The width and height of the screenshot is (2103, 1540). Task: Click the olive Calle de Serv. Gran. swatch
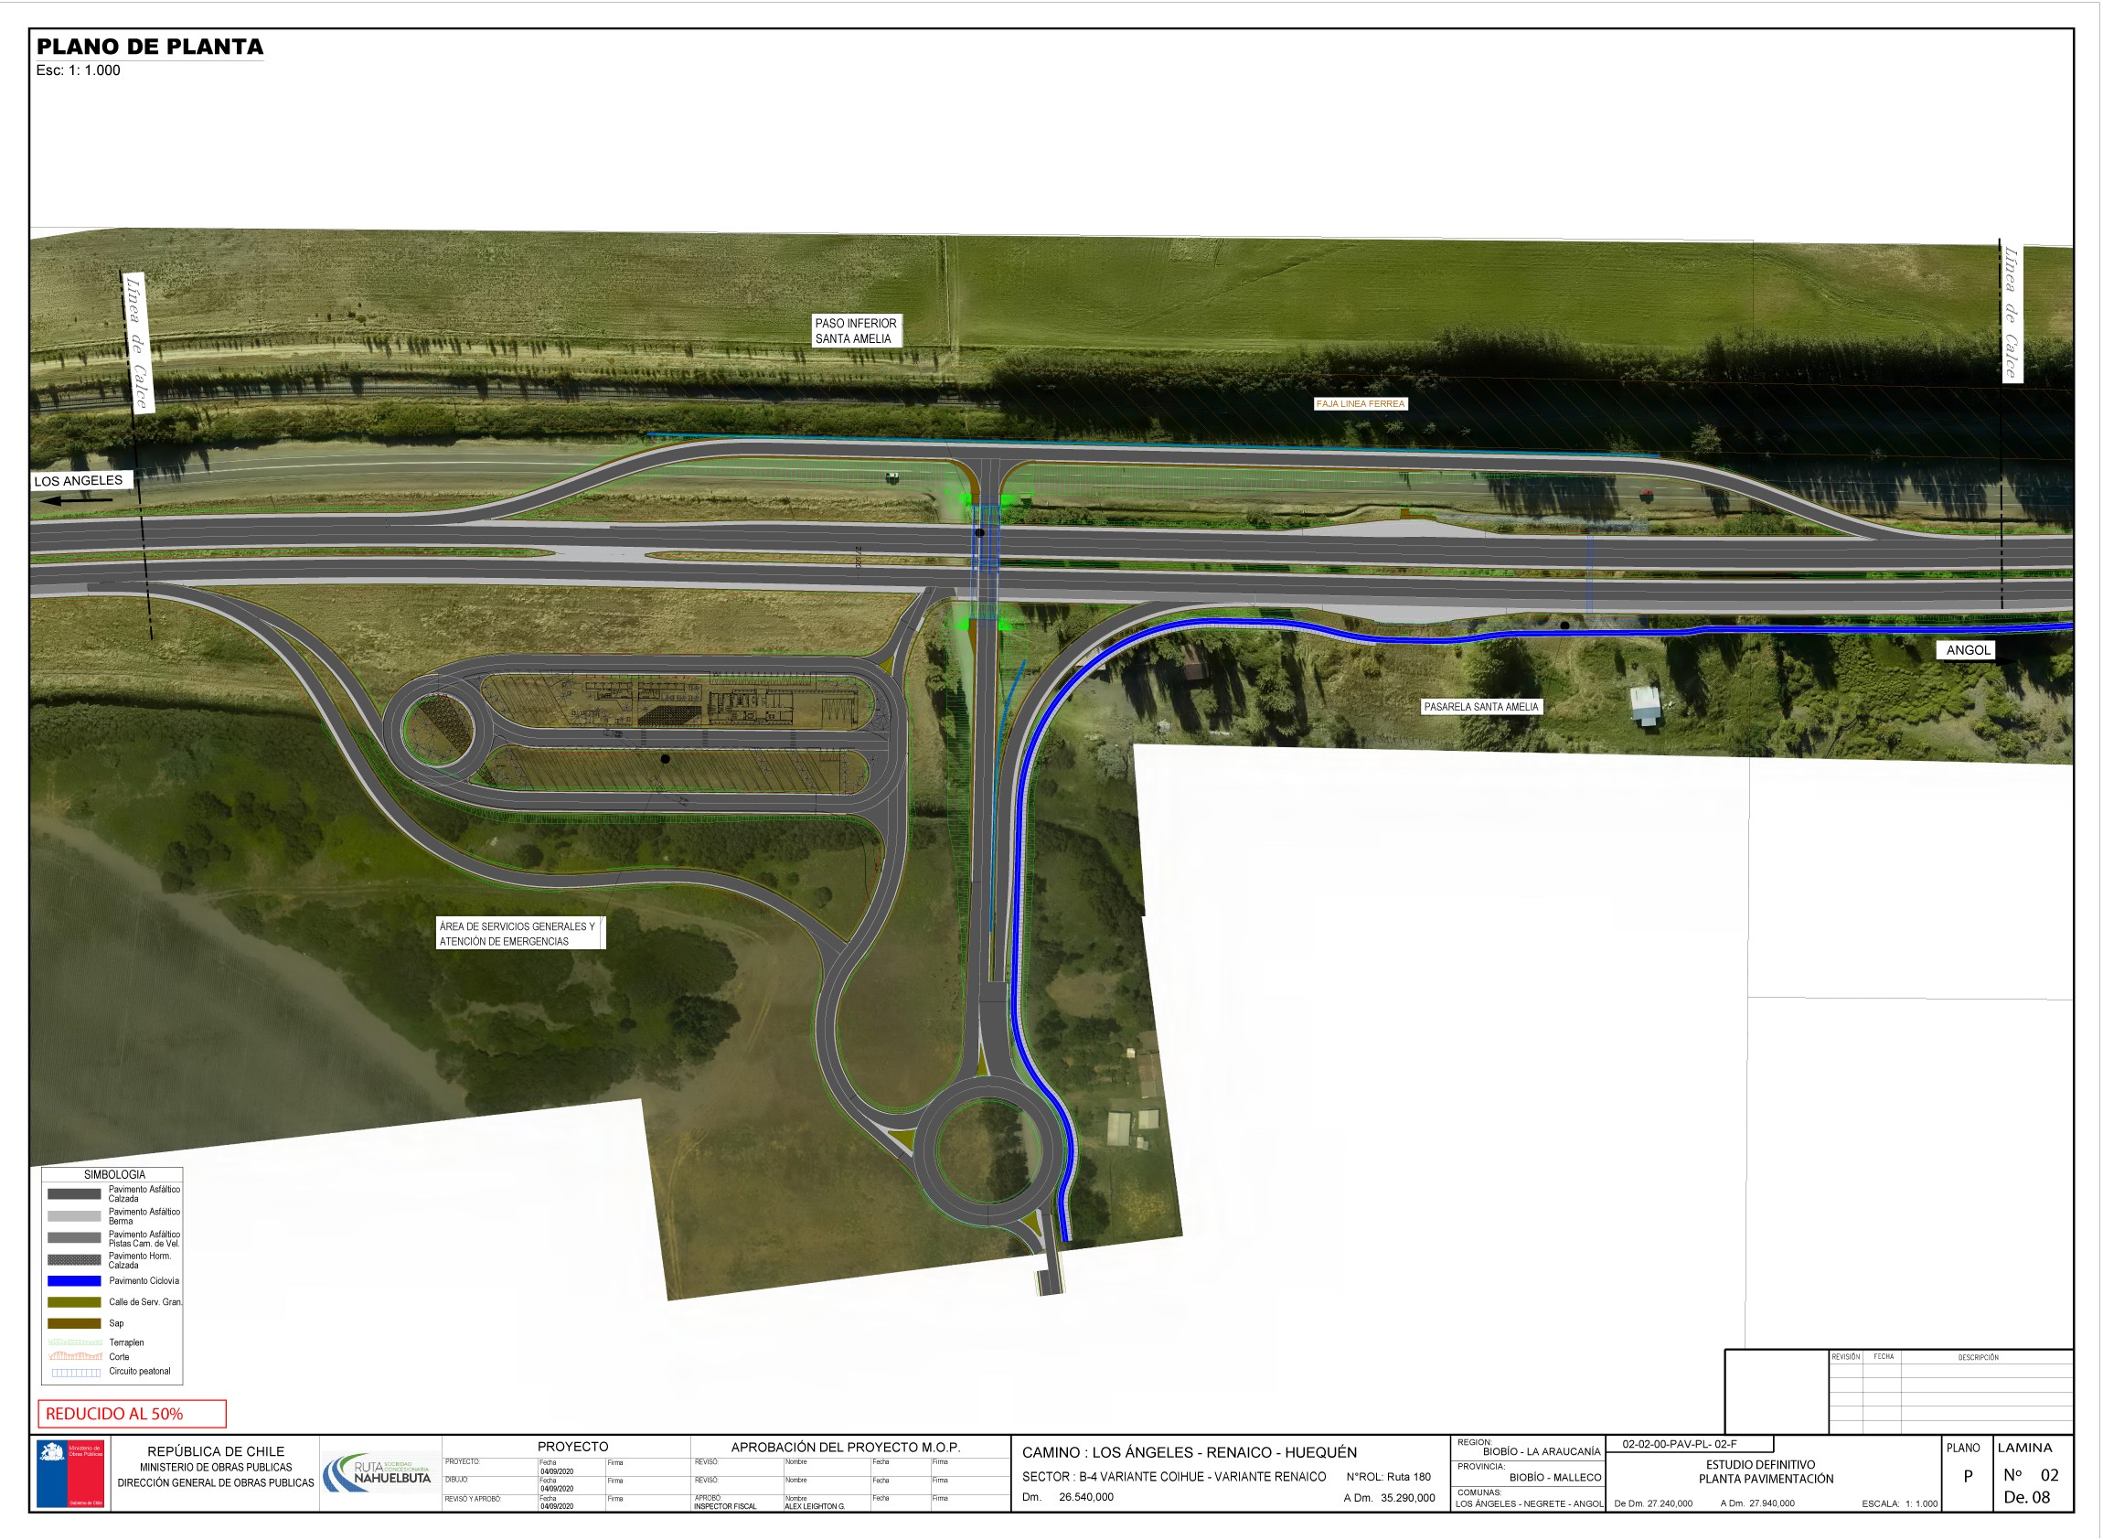pyautogui.click(x=75, y=1303)
